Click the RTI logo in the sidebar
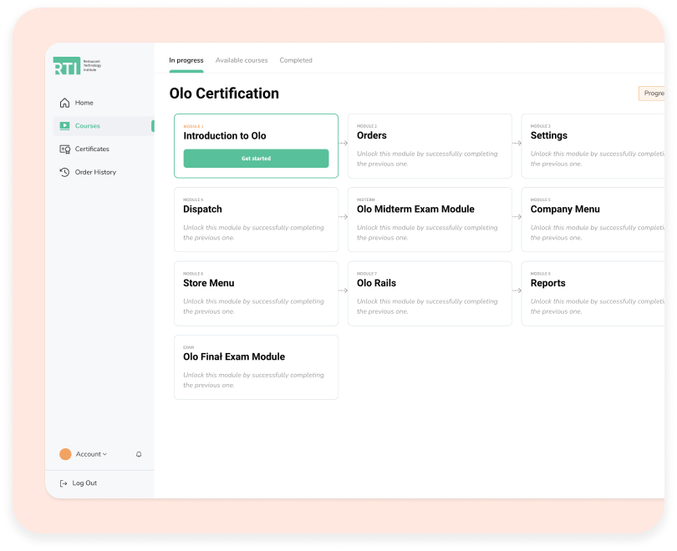Image resolution: width=677 pixels, height=551 pixels. click(77, 65)
